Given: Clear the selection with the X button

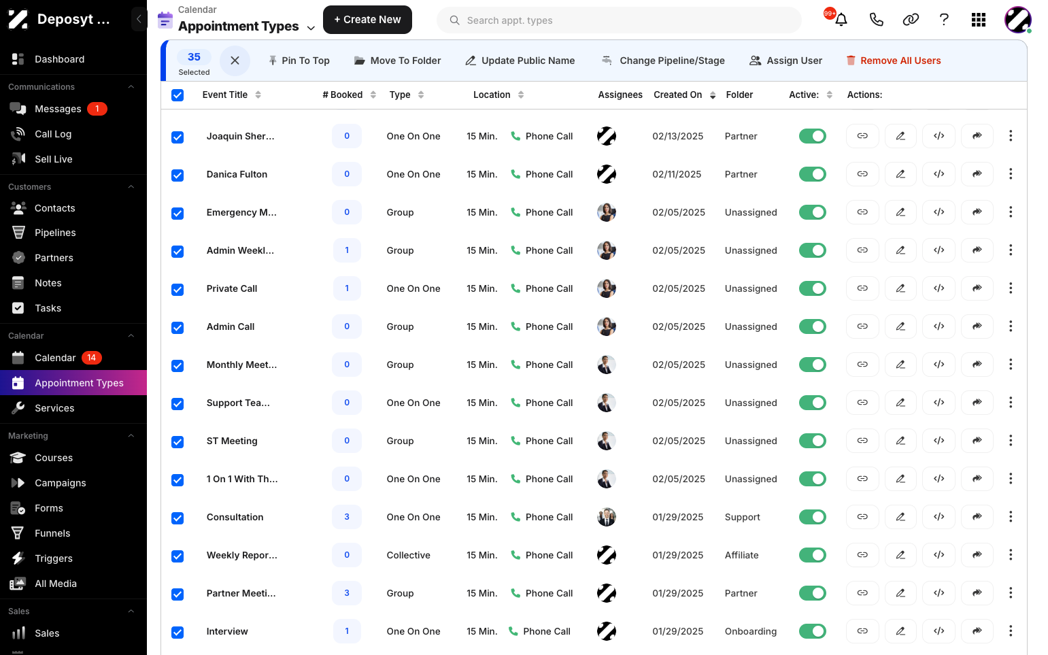Looking at the screenshot, I should coord(235,61).
